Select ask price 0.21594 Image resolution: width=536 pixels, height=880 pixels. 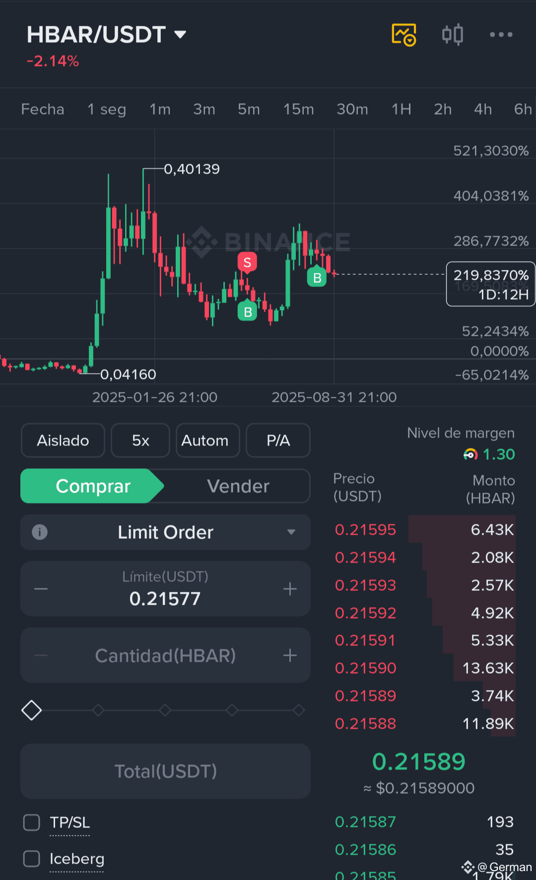click(x=365, y=557)
